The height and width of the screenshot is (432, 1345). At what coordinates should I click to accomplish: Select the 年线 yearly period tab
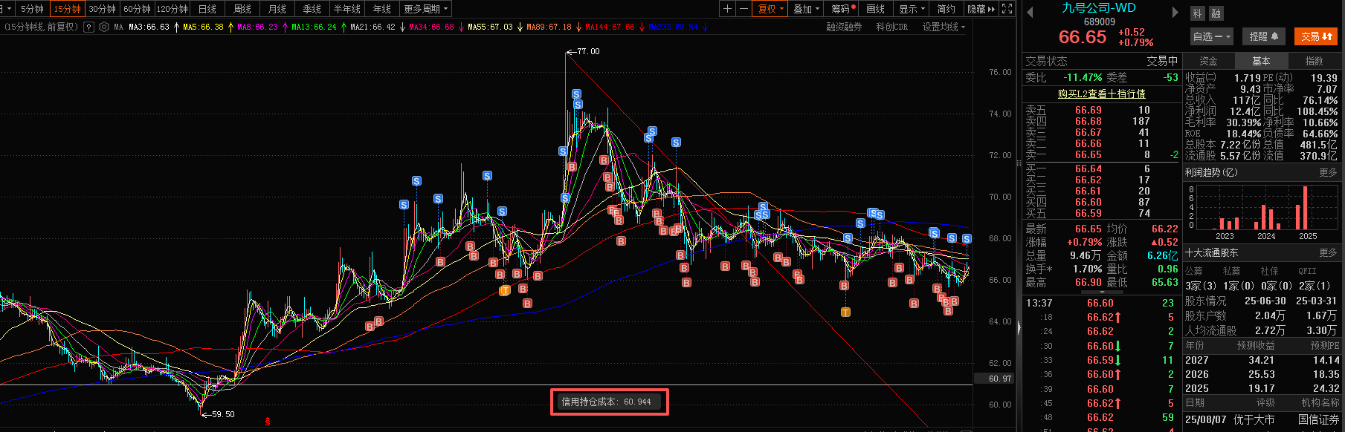coord(382,9)
